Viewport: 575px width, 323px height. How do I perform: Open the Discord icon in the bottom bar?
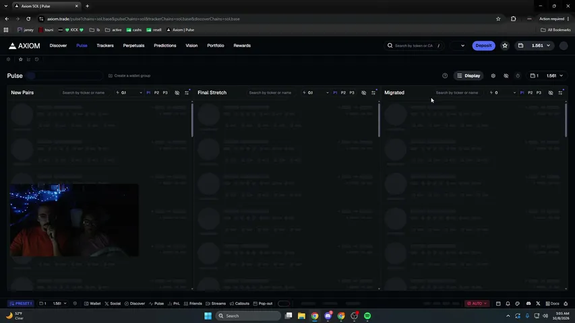coord(528,303)
